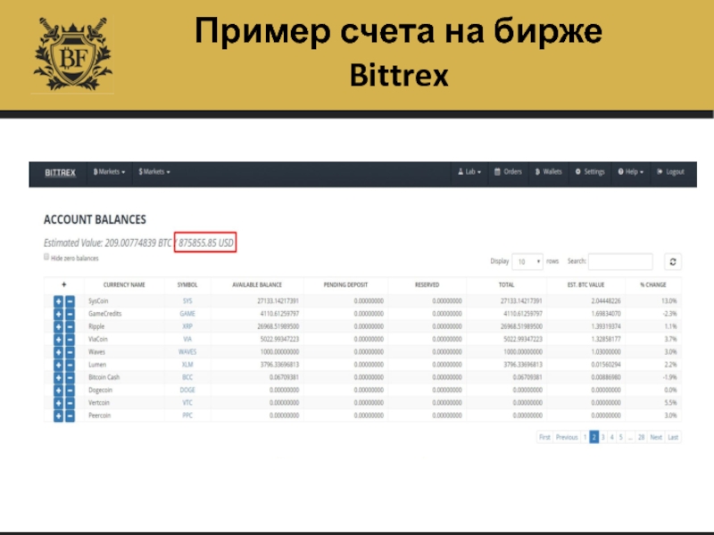Open the VTC symbol link

pyautogui.click(x=187, y=403)
